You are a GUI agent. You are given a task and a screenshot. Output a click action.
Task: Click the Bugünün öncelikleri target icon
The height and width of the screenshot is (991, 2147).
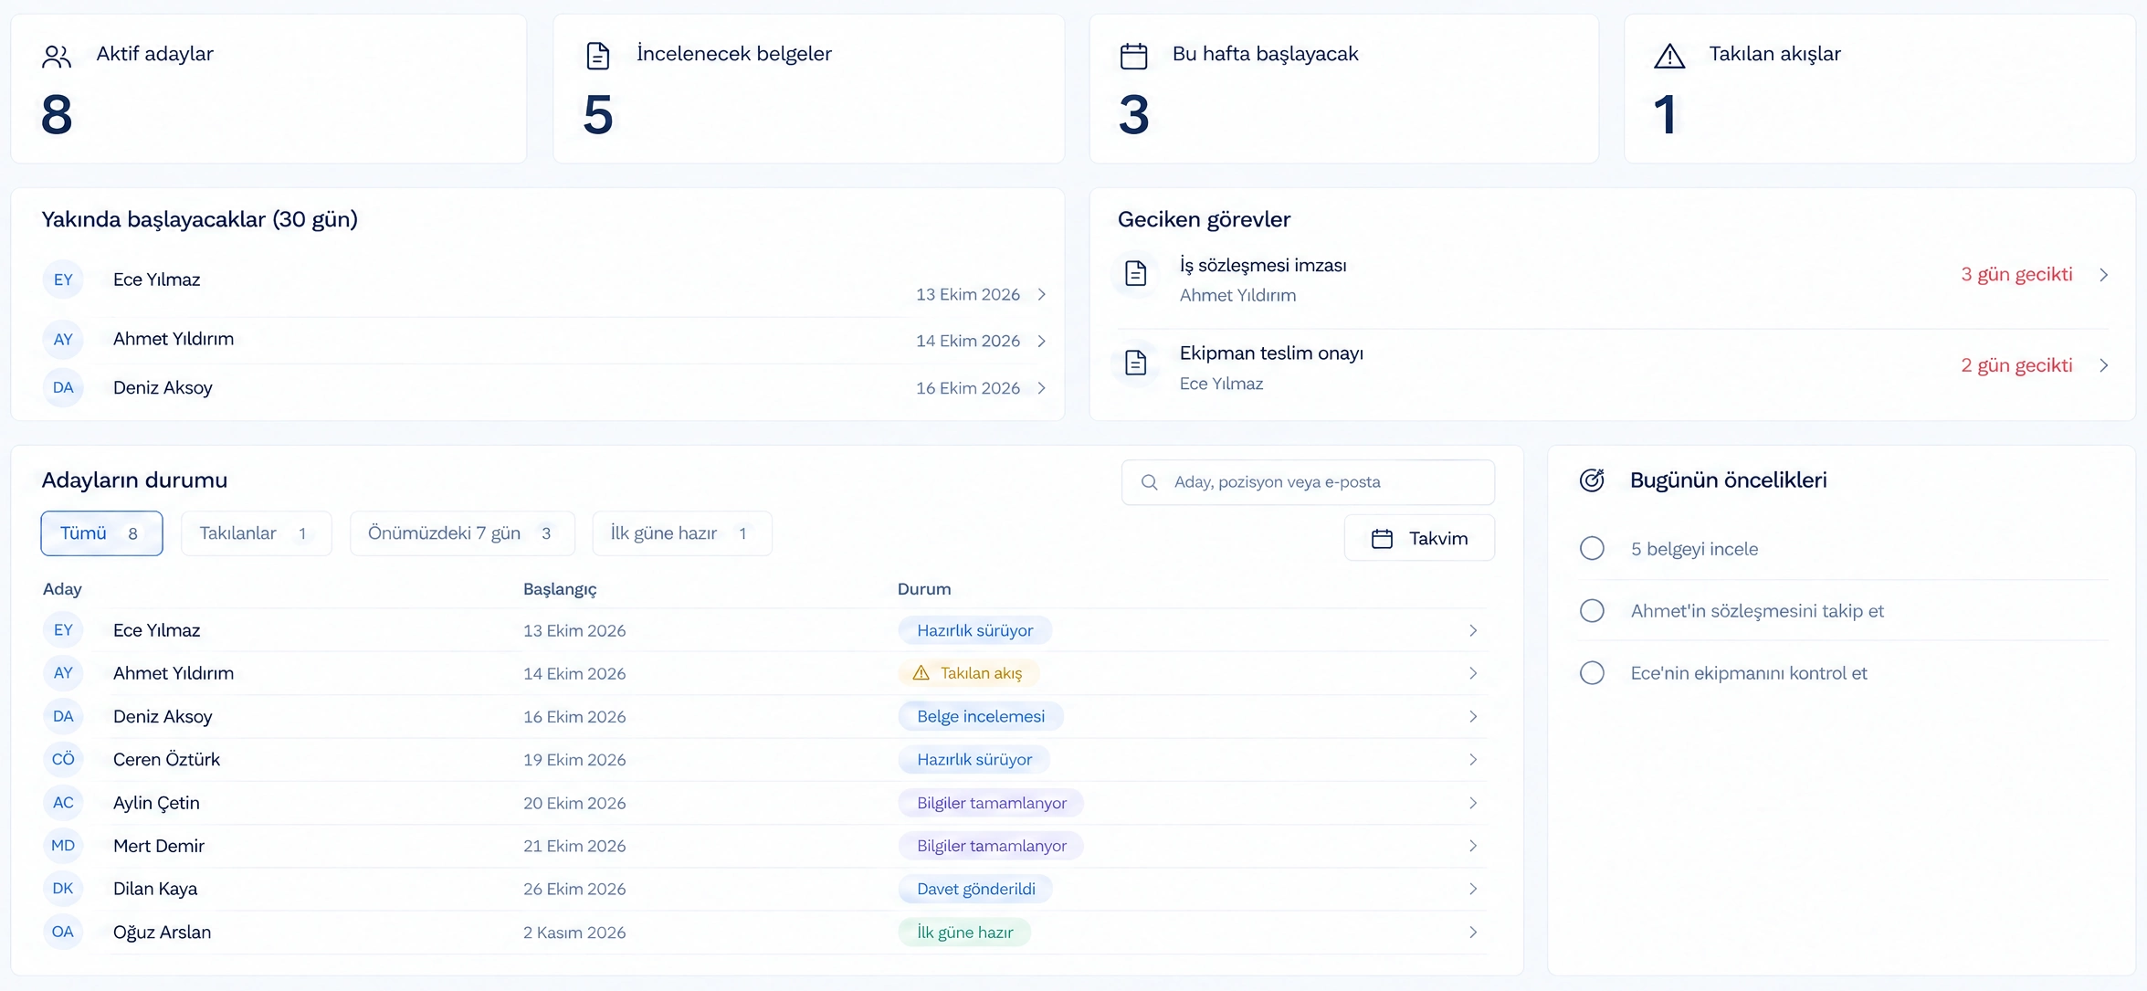click(x=1592, y=480)
